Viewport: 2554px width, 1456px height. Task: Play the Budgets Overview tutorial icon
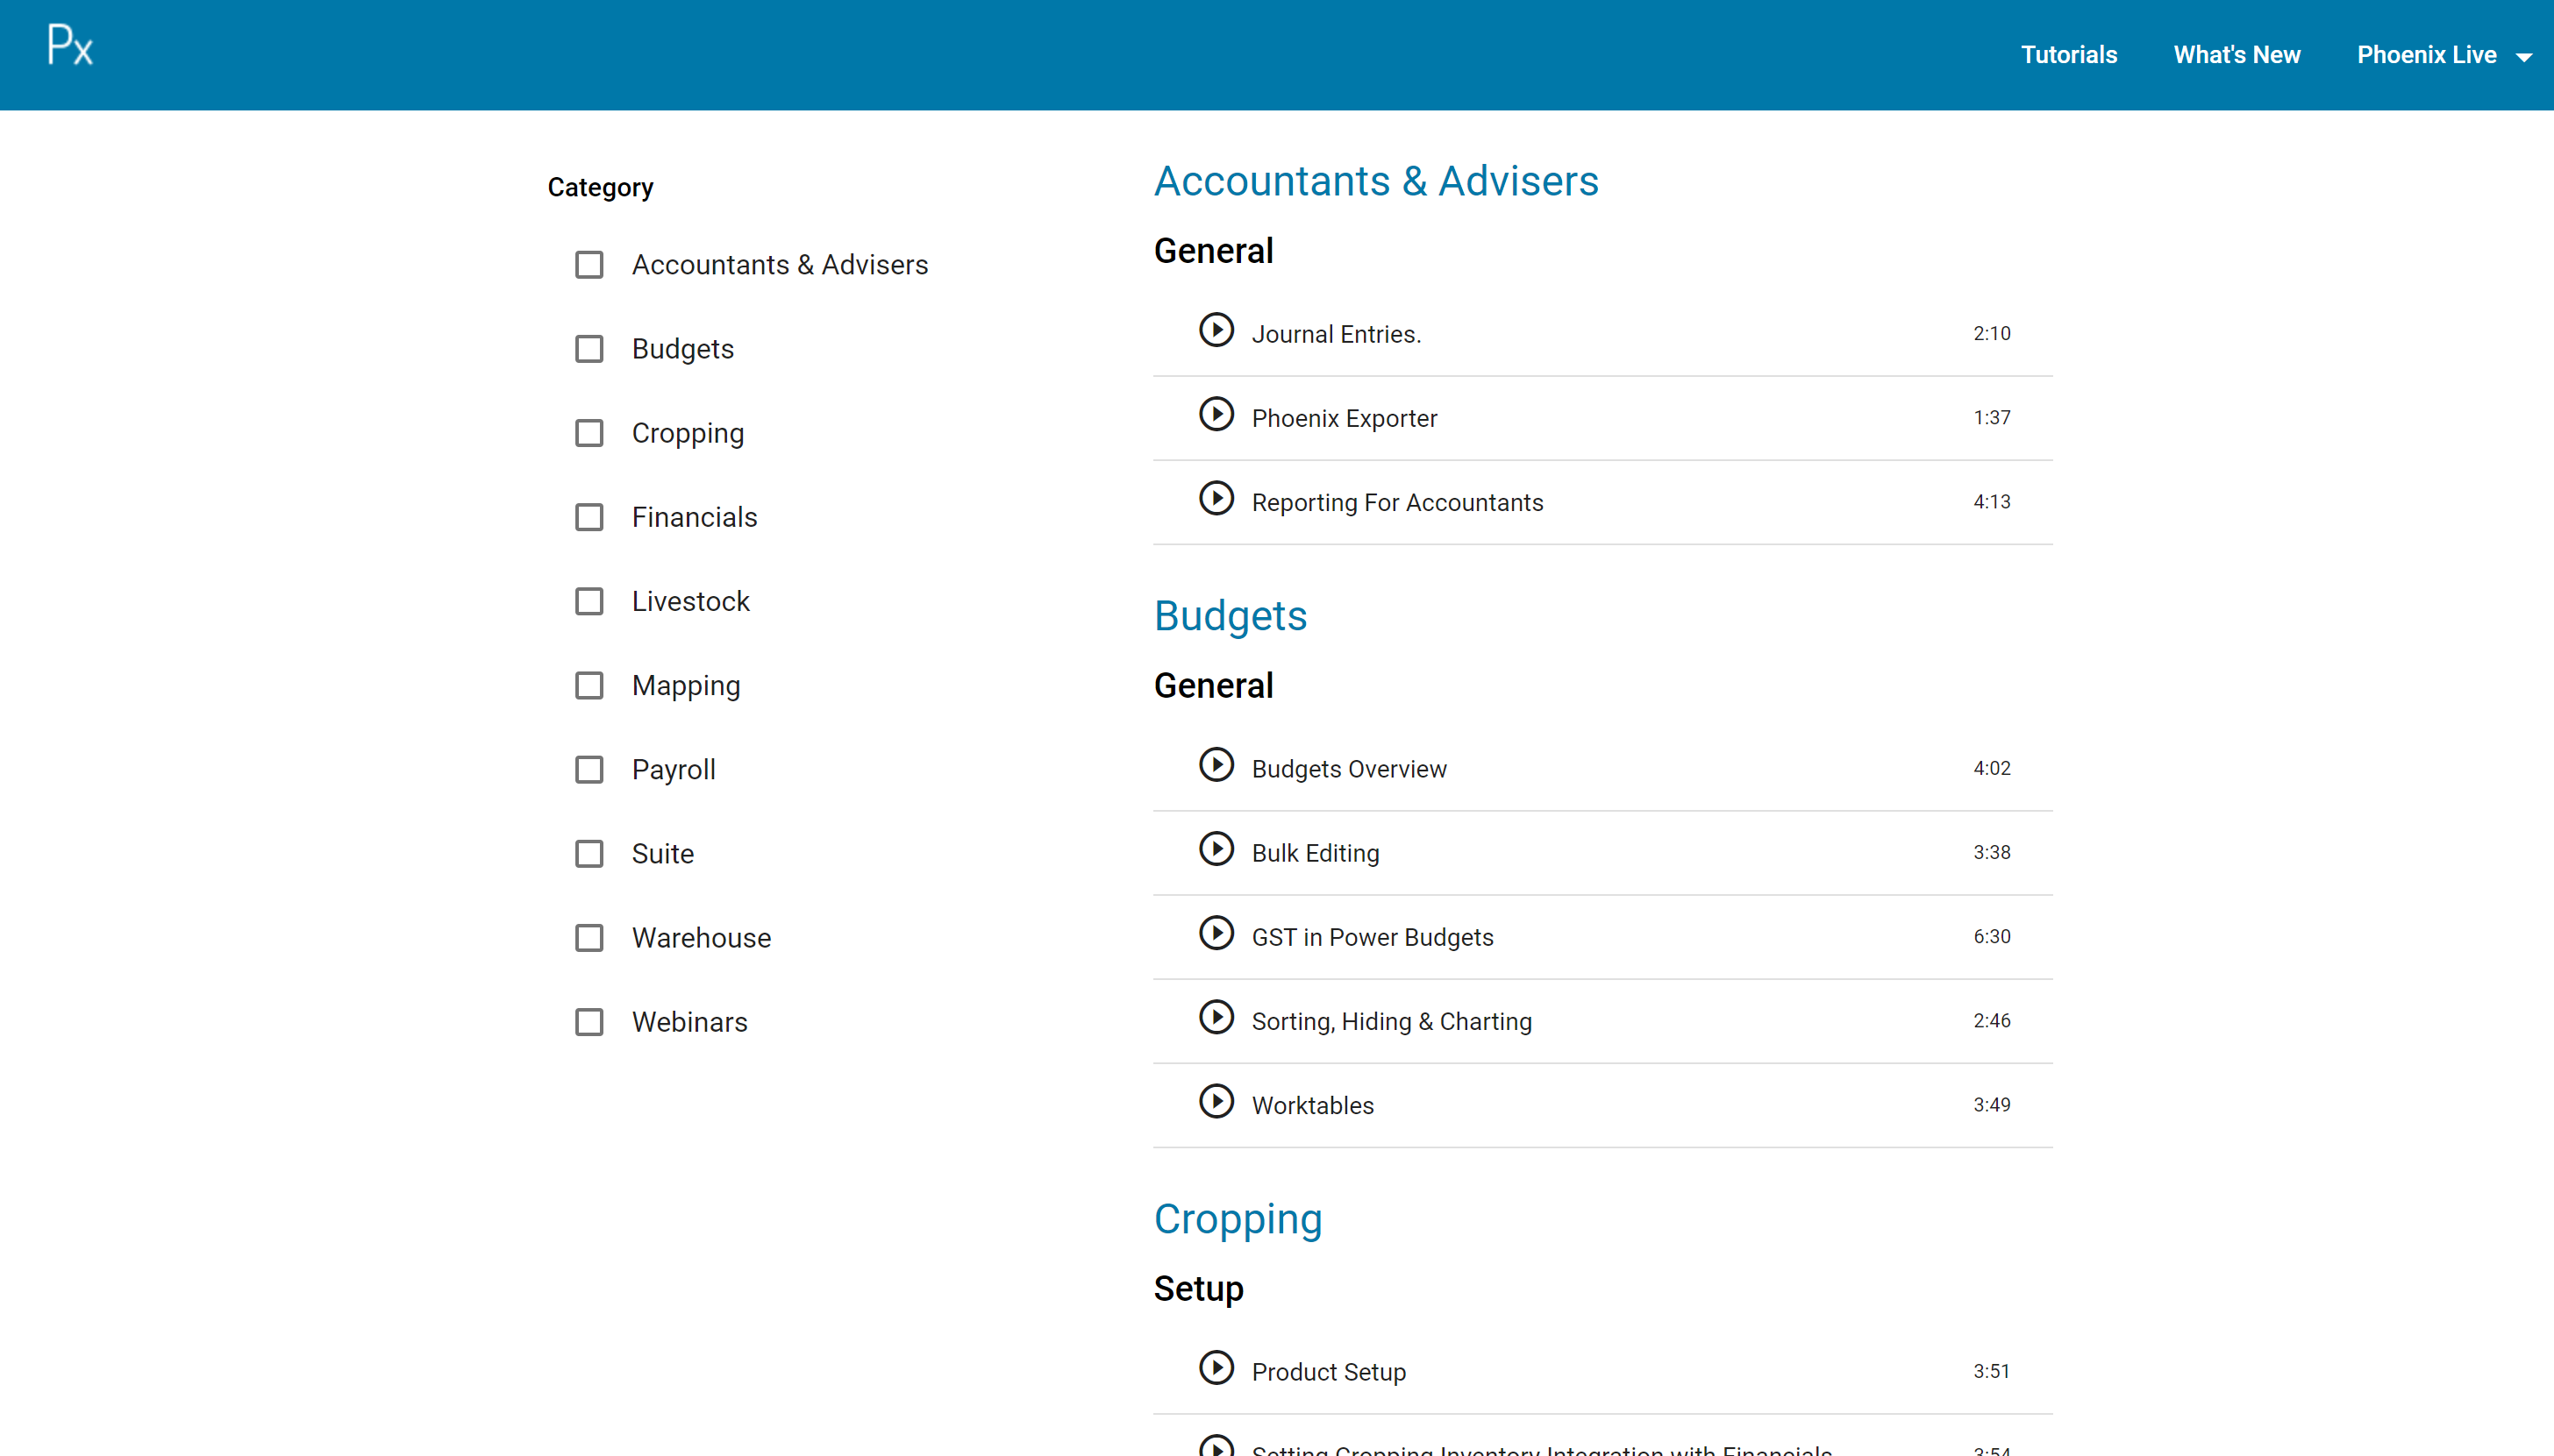(x=1216, y=765)
